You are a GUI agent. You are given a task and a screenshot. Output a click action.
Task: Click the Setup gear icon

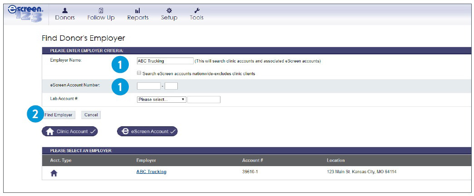pos(169,10)
